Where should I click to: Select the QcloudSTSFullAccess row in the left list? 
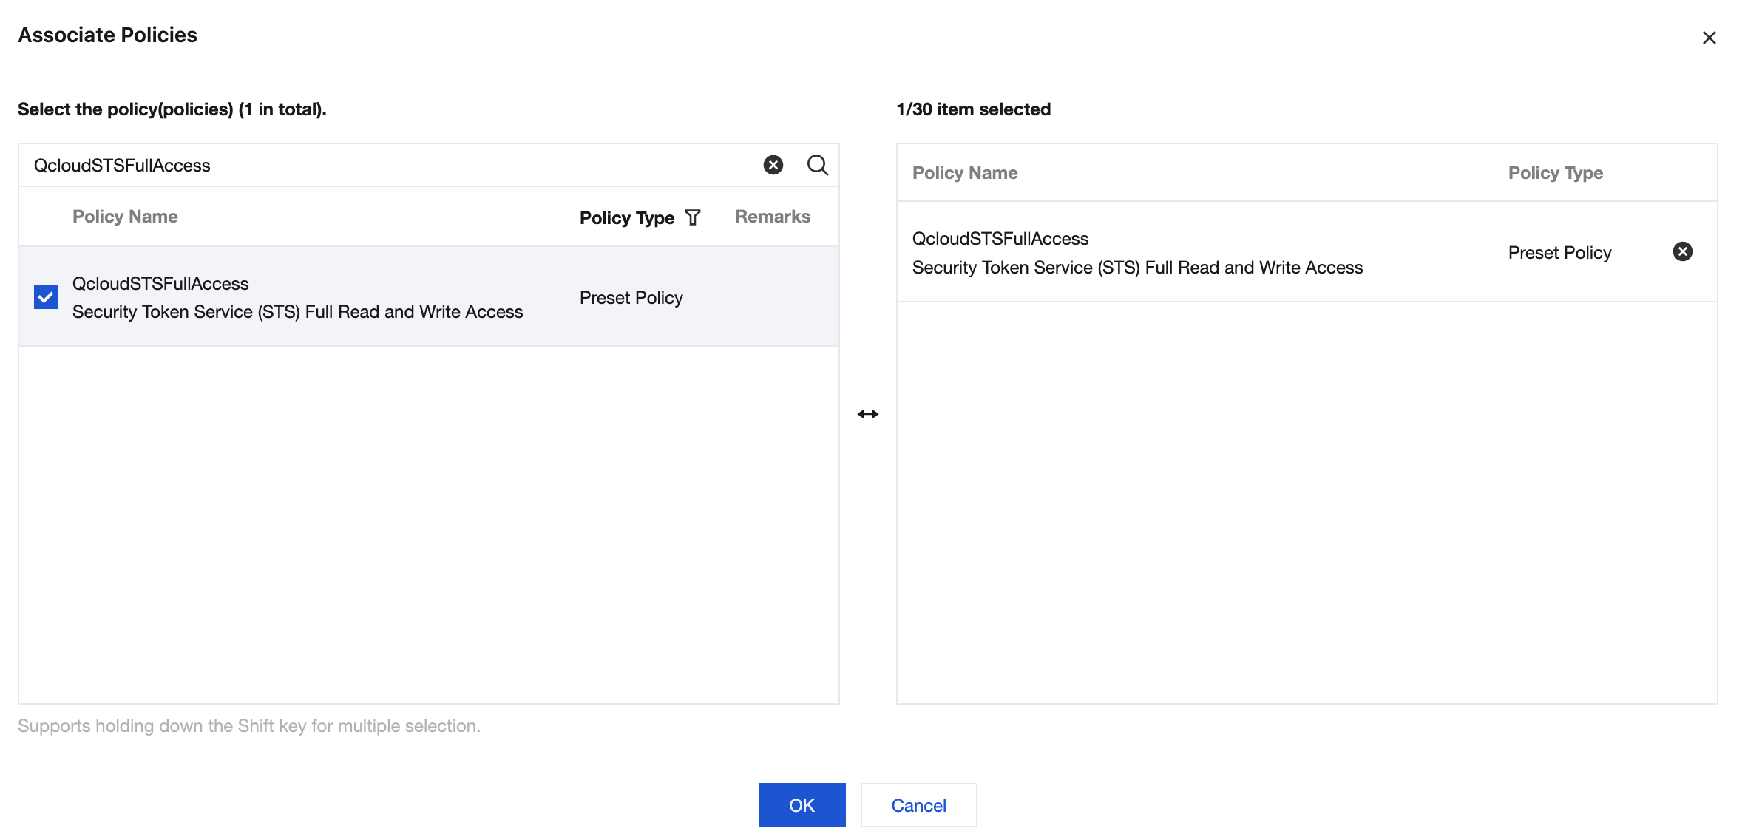[160, 284]
